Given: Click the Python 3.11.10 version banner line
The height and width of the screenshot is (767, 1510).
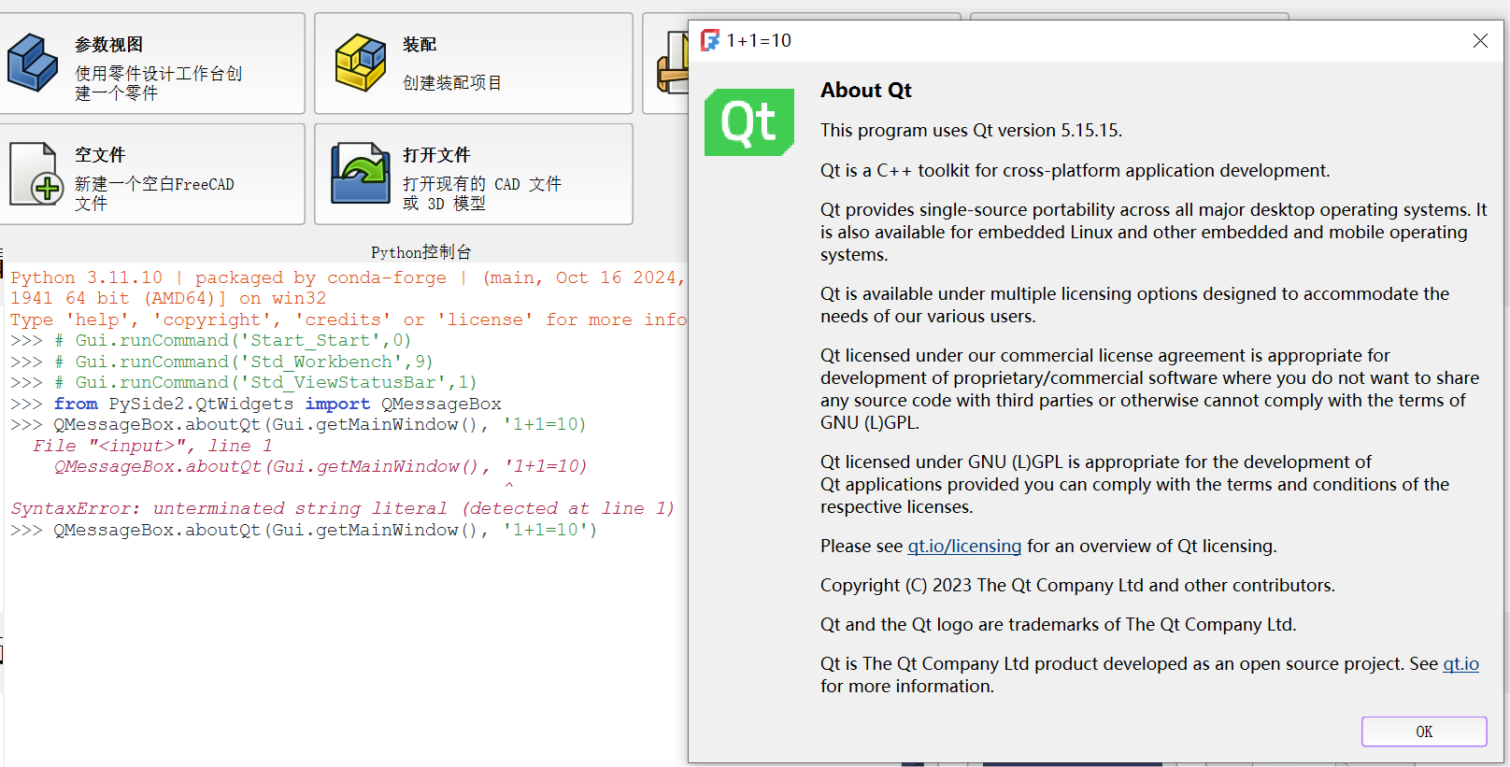Looking at the screenshot, I should (349, 277).
